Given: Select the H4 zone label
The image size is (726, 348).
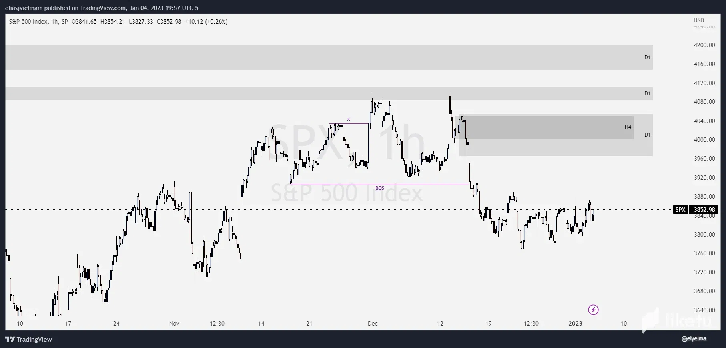Looking at the screenshot, I should [x=628, y=127].
